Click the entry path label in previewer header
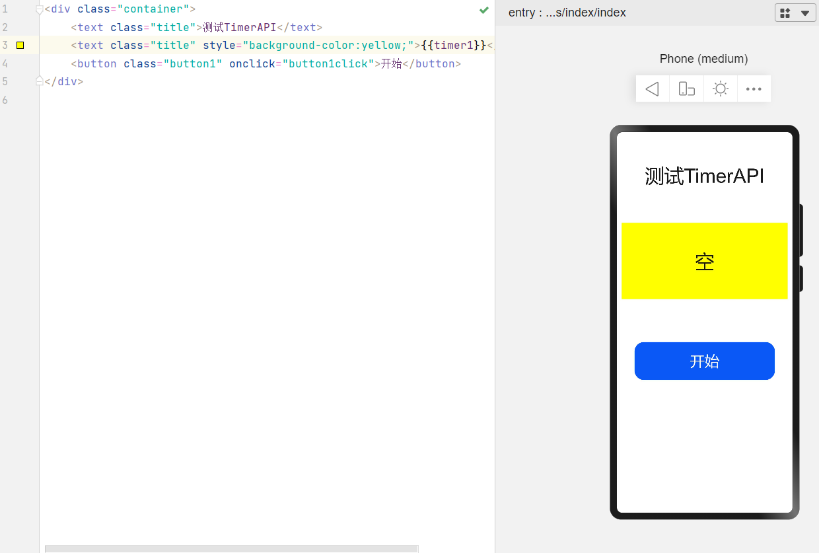Viewport: 819px width, 553px height. 567,13
